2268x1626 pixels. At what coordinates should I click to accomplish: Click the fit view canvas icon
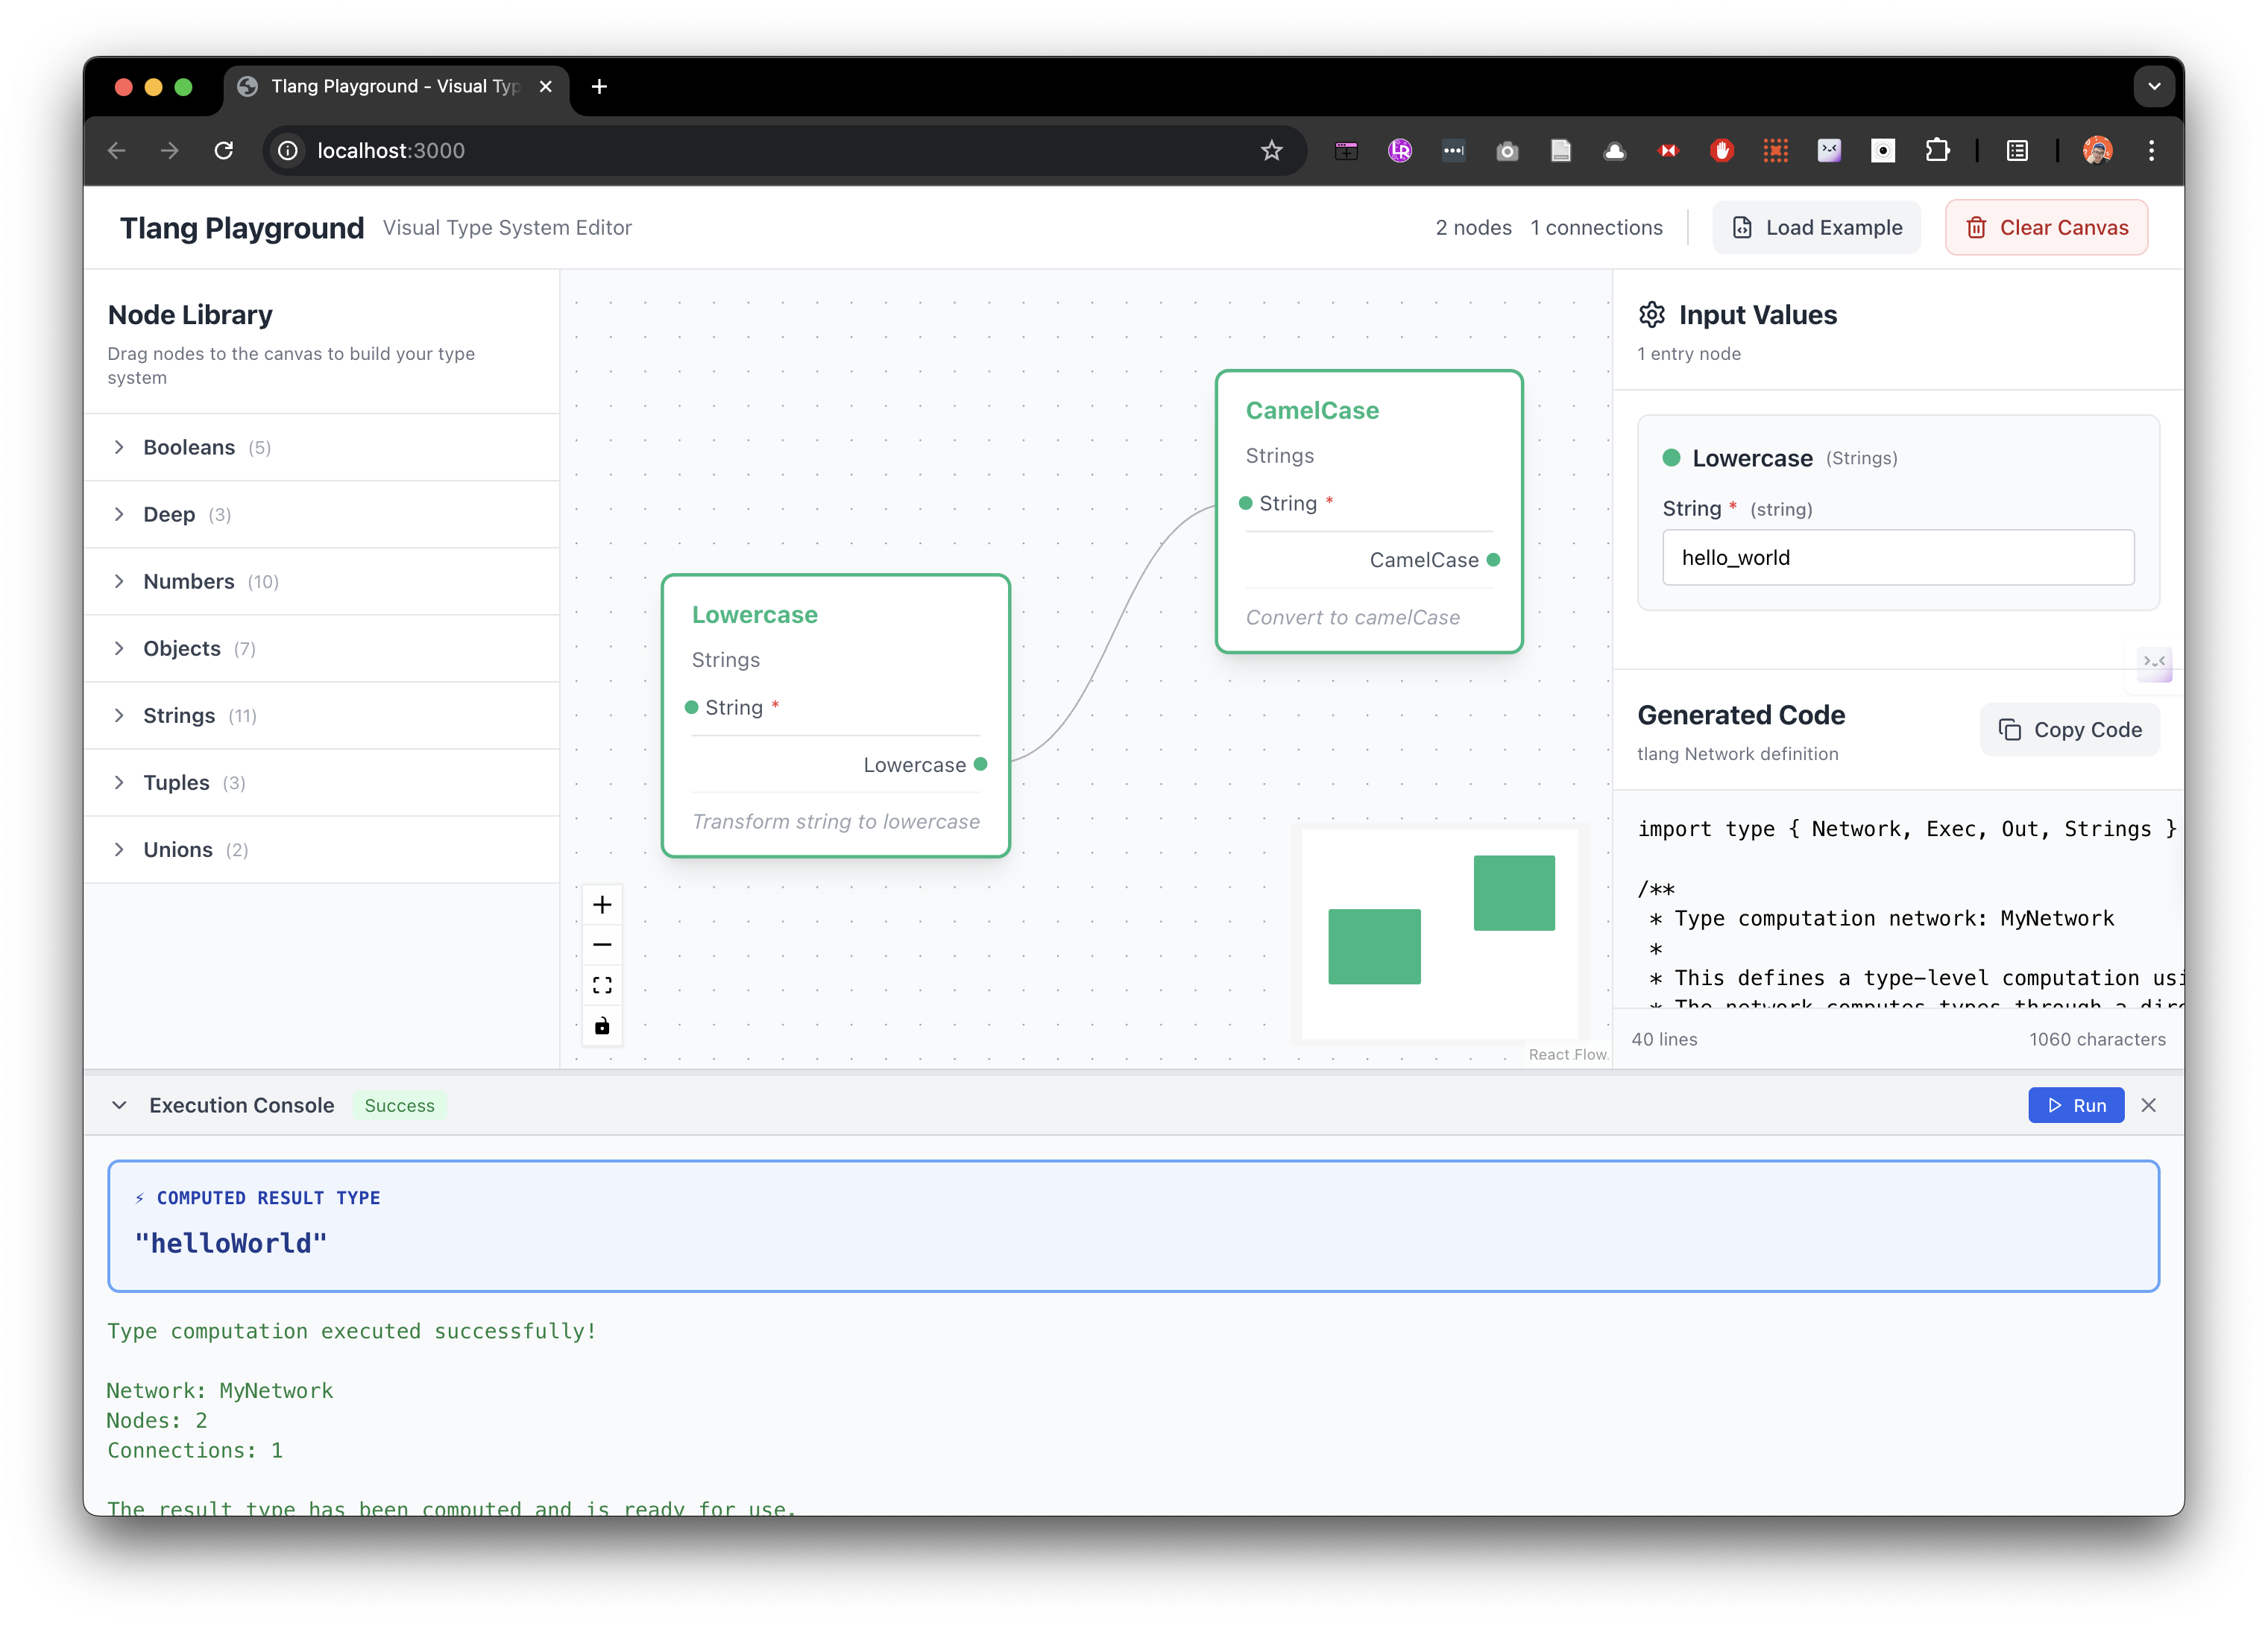[x=602, y=985]
